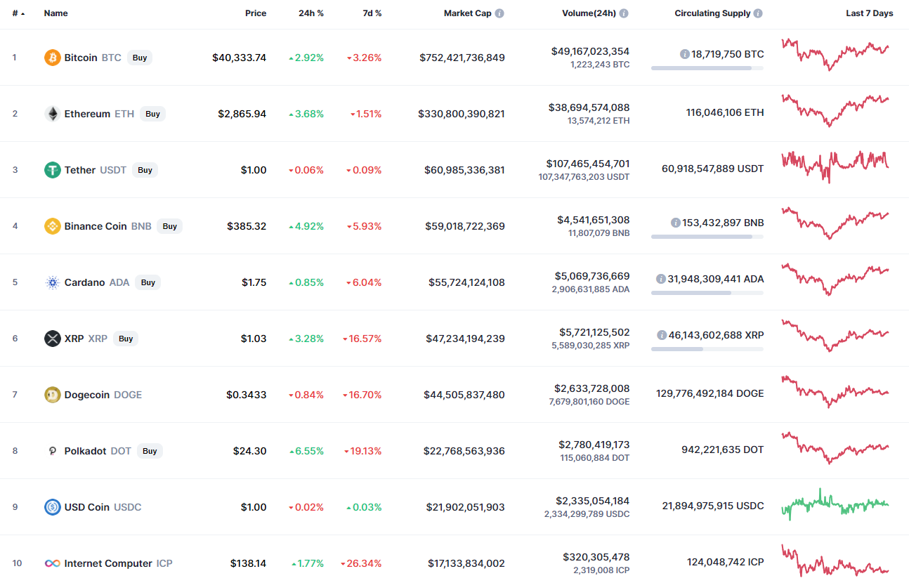The height and width of the screenshot is (583, 909).
Task: Click info icon beside 31,948,309,441 ADA supply
Action: (x=661, y=279)
